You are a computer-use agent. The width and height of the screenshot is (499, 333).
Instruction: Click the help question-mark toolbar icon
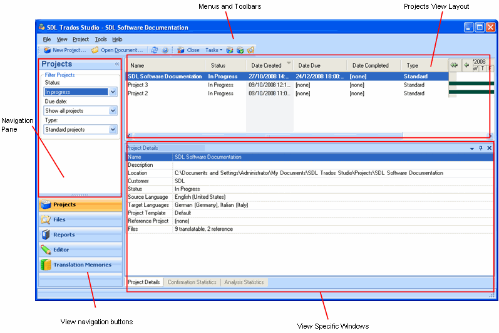point(165,50)
